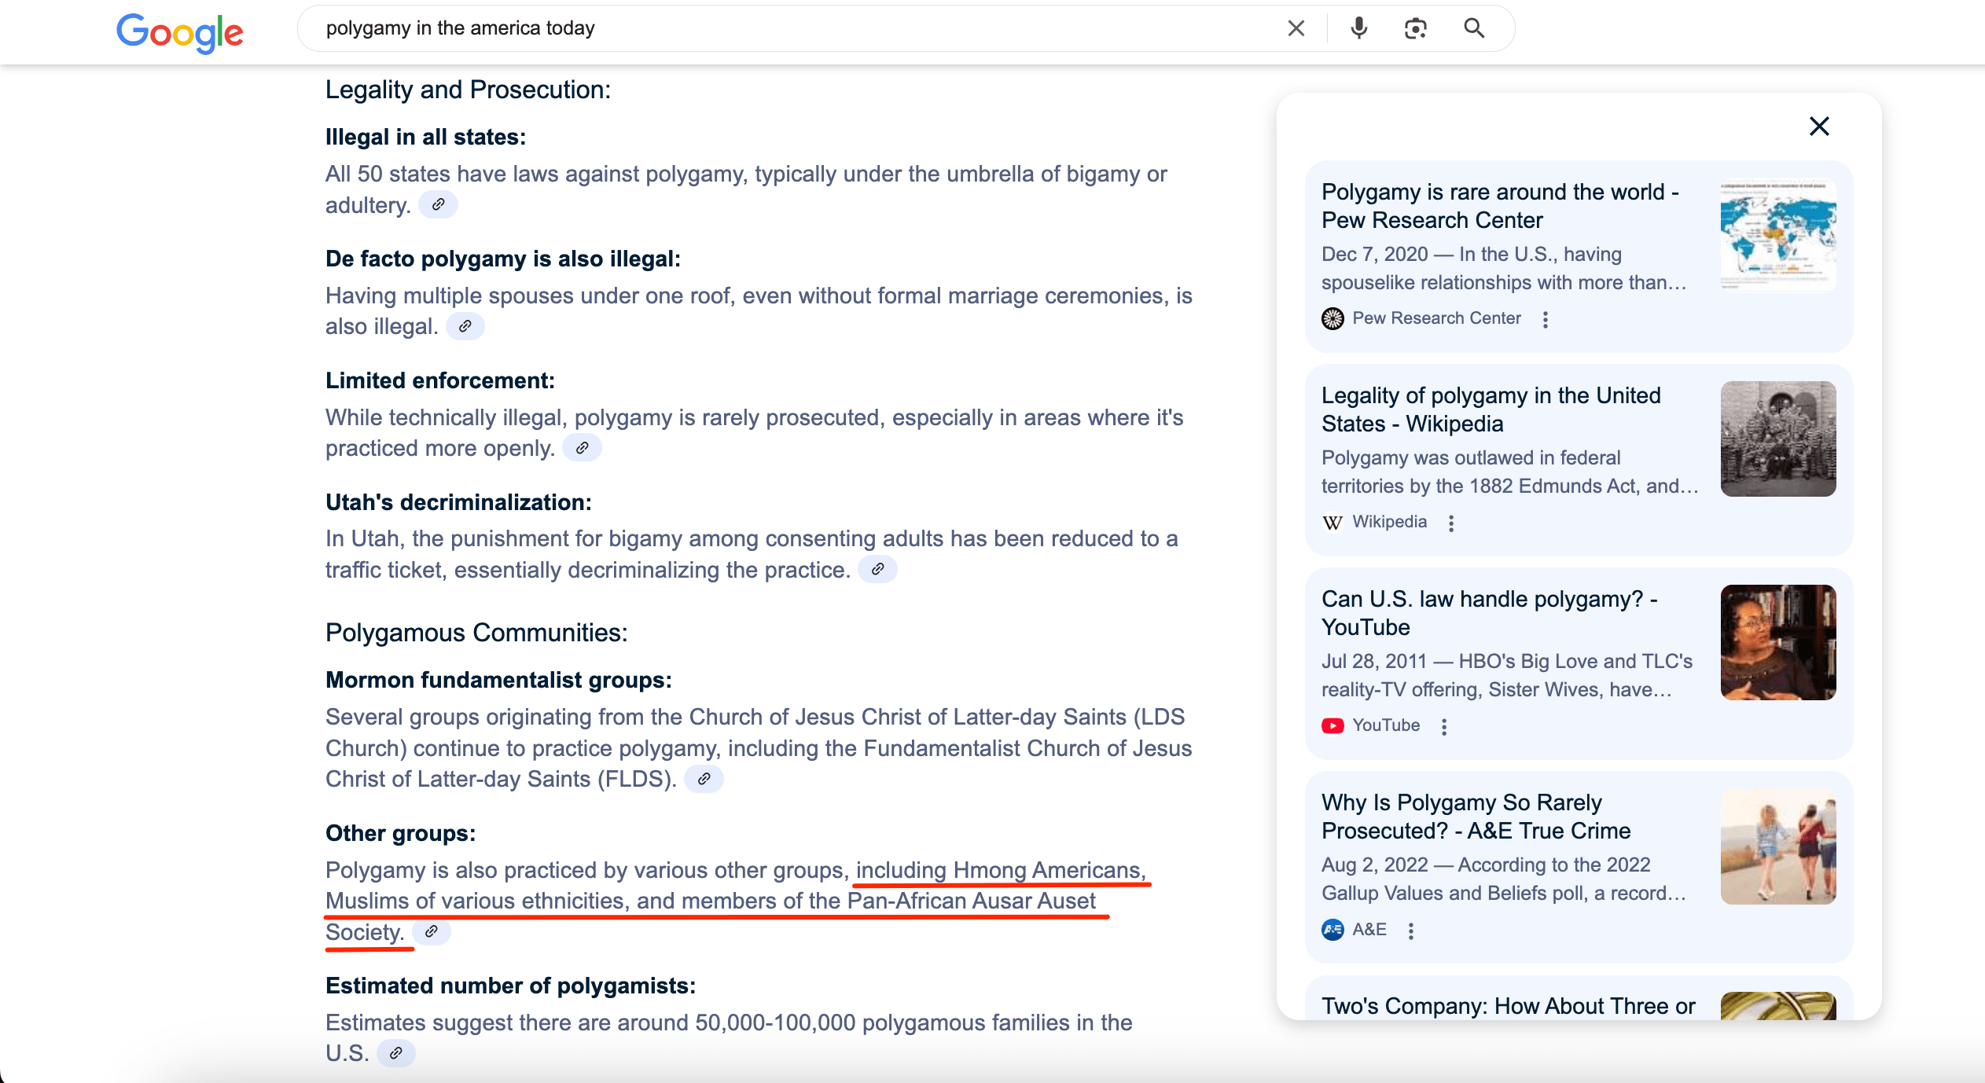Click the 'Polygamous Communities:' heading

click(476, 633)
